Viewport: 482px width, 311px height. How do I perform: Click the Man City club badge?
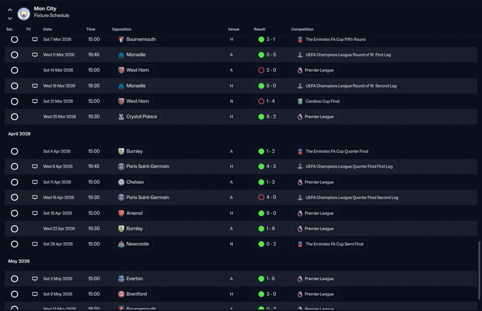tap(24, 14)
